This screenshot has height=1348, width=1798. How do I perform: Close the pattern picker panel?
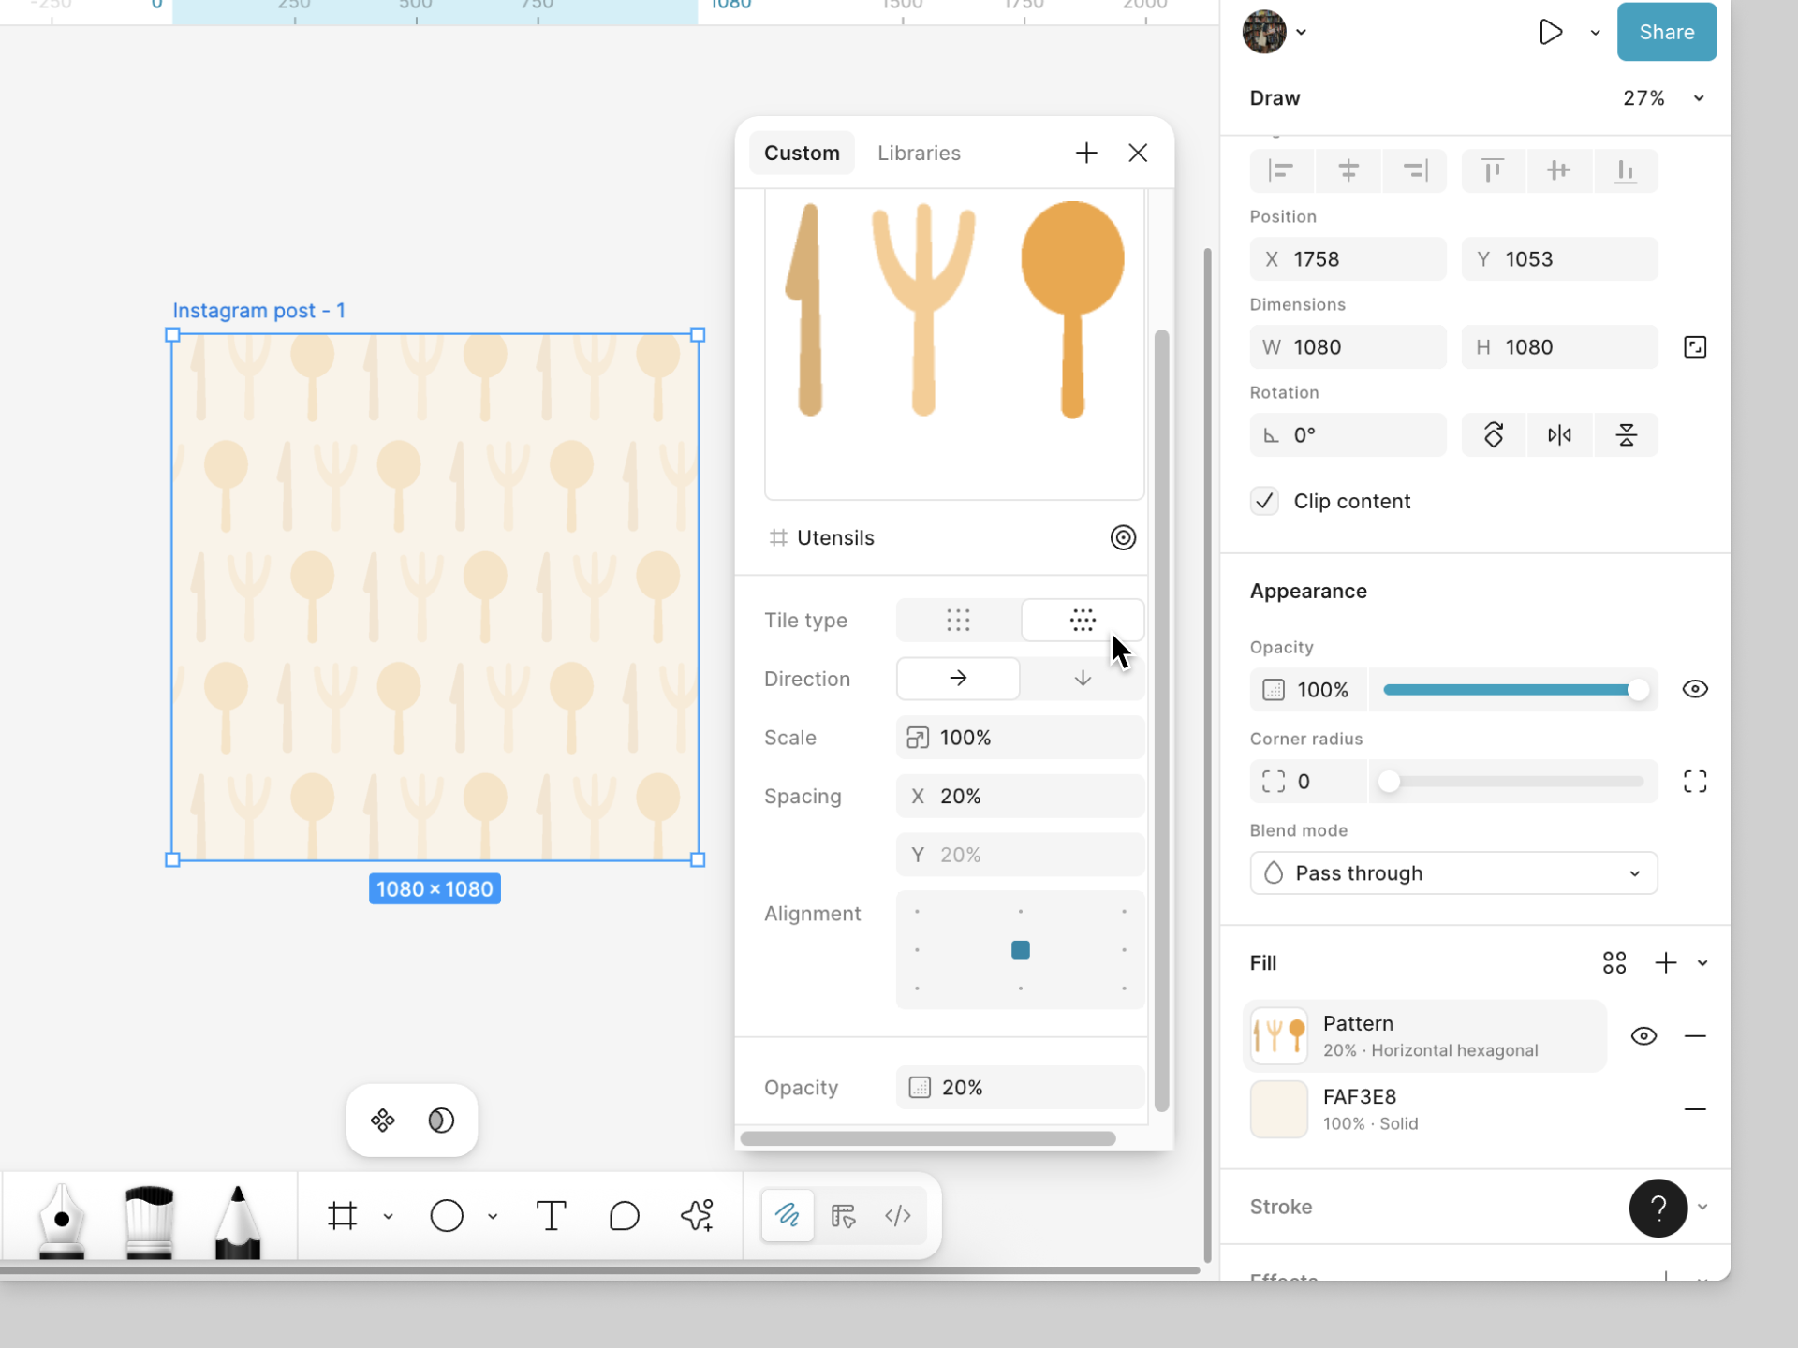coord(1138,153)
